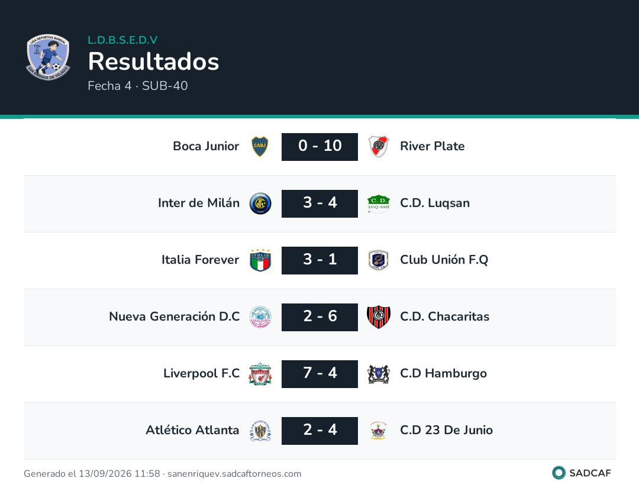Select the Atlético Atlanta badge

[x=260, y=431]
